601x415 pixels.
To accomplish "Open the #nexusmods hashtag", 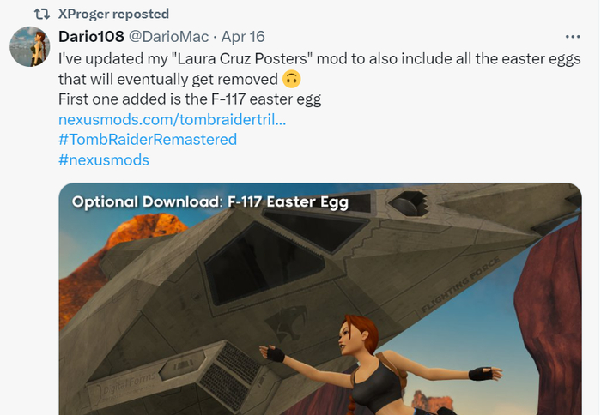I will [104, 160].
